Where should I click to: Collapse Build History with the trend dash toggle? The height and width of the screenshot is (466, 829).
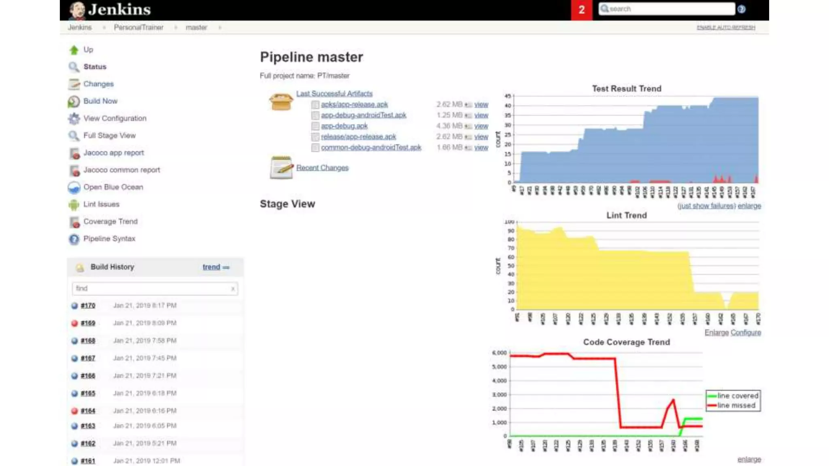pyautogui.click(x=226, y=267)
